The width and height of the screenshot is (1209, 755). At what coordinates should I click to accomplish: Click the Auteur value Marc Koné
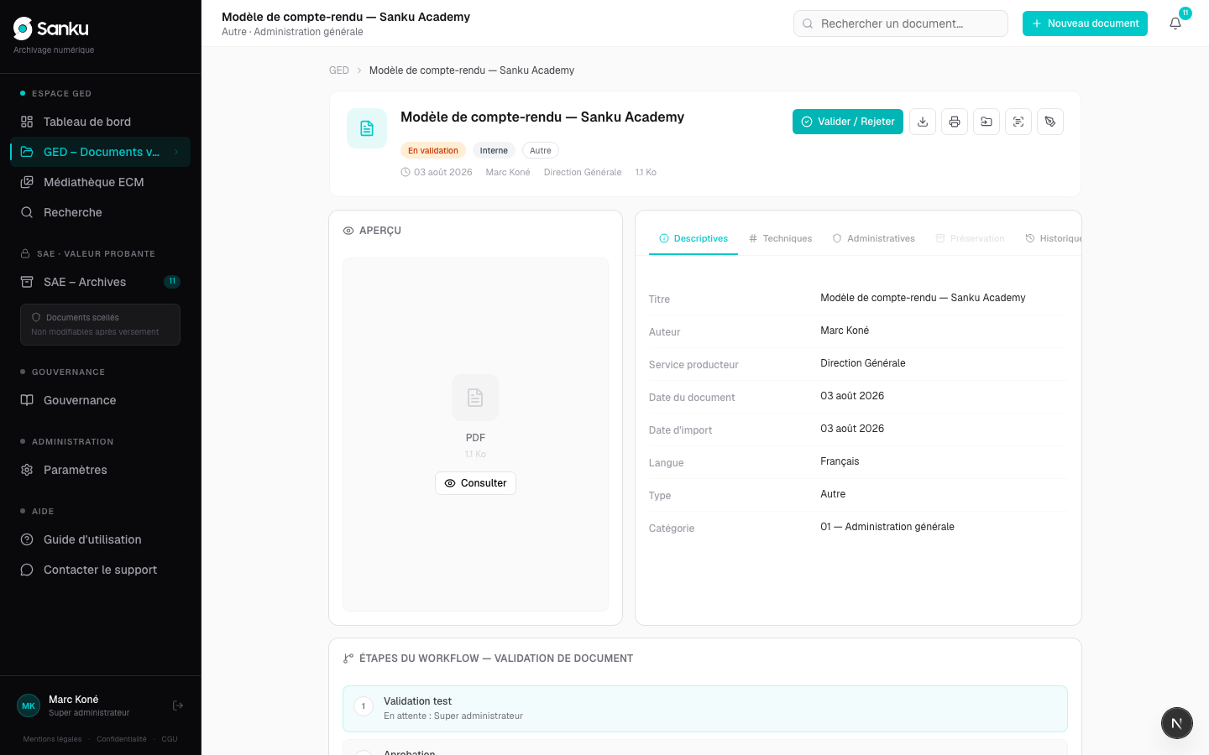tap(845, 331)
